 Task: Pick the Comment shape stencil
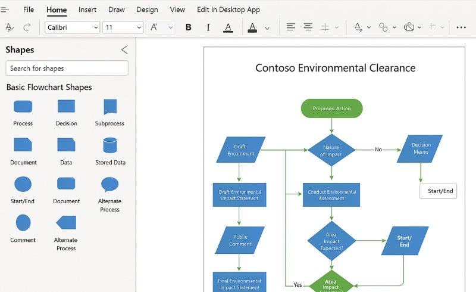[23, 223]
